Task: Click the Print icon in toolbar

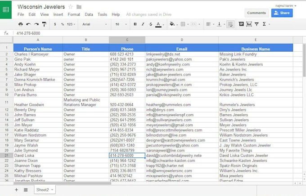Action: 21,24
